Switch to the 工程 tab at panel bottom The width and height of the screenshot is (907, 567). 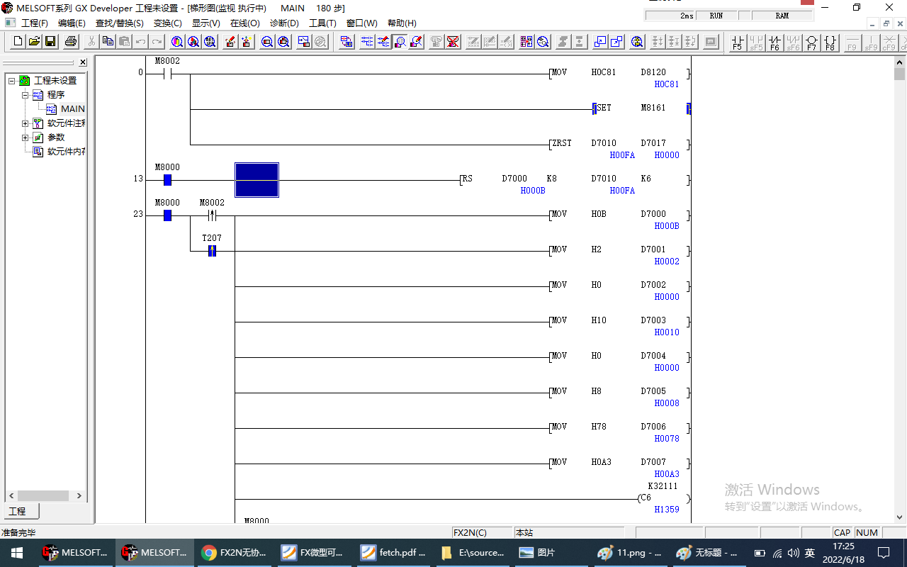pos(18,511)
